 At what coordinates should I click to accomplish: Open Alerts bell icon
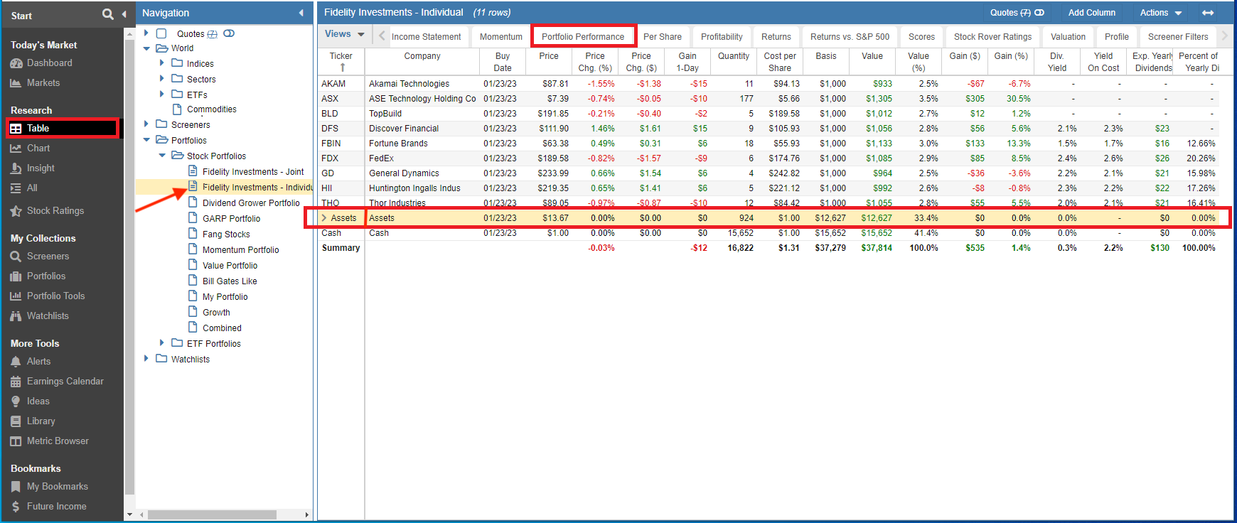coord(16,362)
